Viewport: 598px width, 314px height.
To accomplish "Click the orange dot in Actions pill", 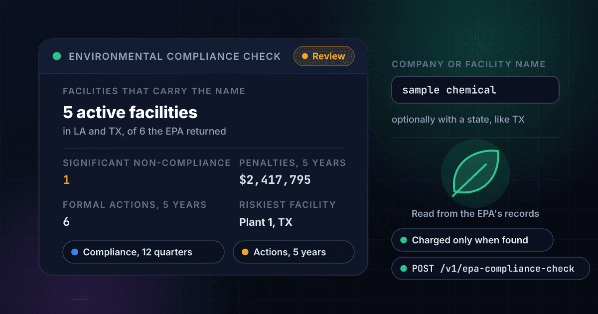I will pyautogui.click(x=245, y=252).
